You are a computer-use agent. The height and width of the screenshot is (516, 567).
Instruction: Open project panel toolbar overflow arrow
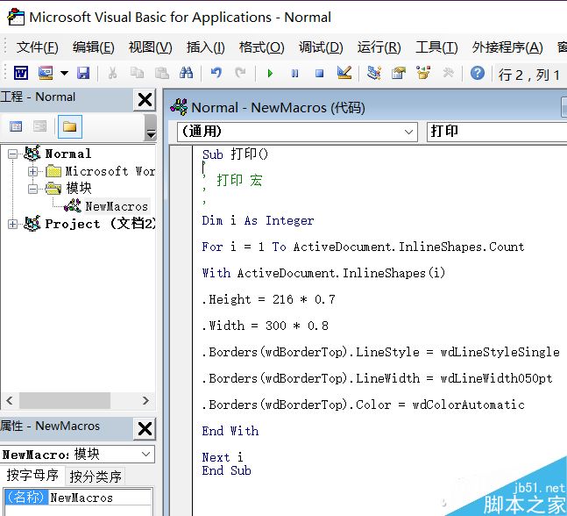(151, 134)
